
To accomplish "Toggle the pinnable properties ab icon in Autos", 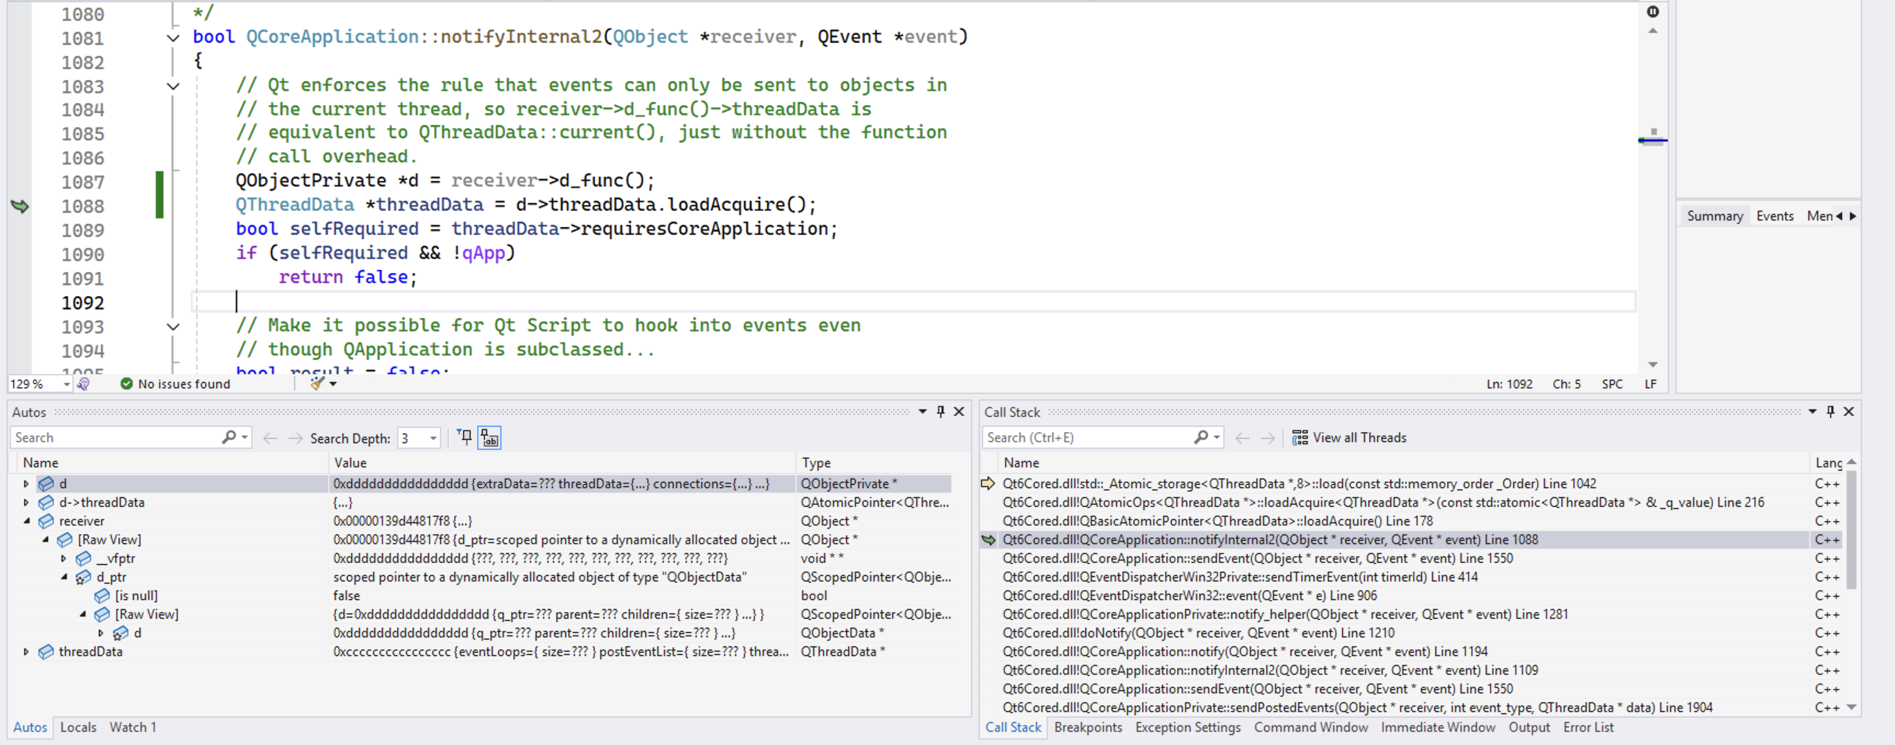I will pos(489,438).
